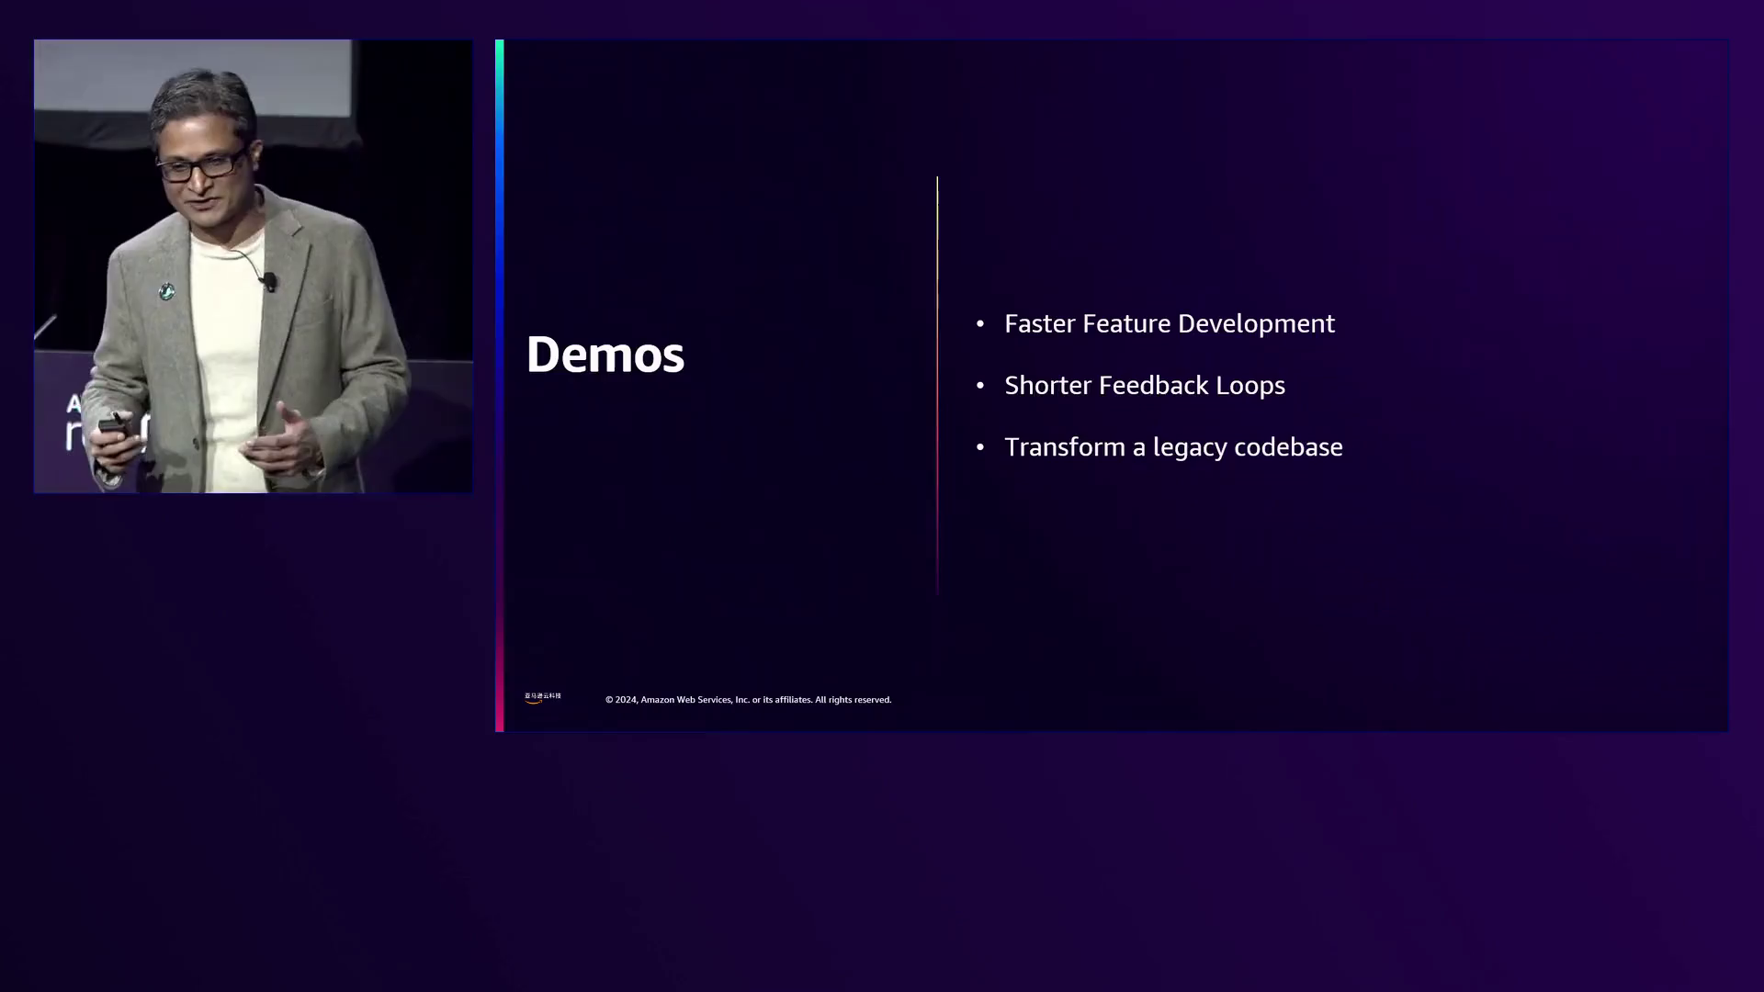Click the gradient color bar on slide's left edge
Screen dimensions: 1764x992
click(499, 386)
